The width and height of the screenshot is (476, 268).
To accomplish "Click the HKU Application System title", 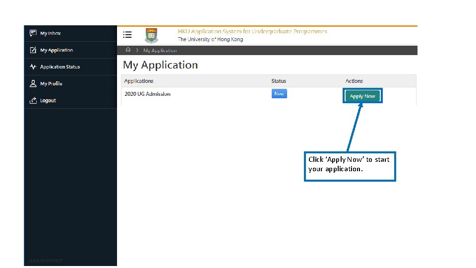I will (x=252, y=31).
